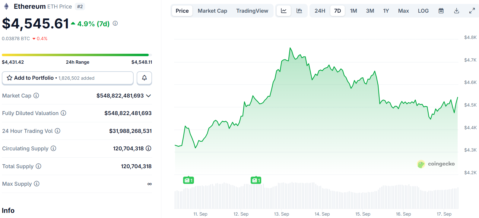Image resolution: width=479 pixels, height=218 pixels.
Task: Set chart range to Max
Action: [x=404, y=11]
